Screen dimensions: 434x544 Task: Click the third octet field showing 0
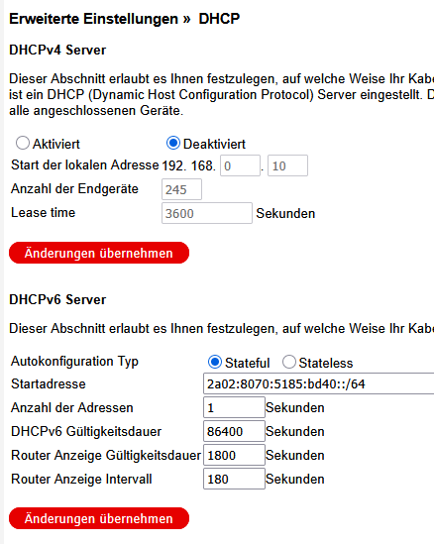coord(240,165)
